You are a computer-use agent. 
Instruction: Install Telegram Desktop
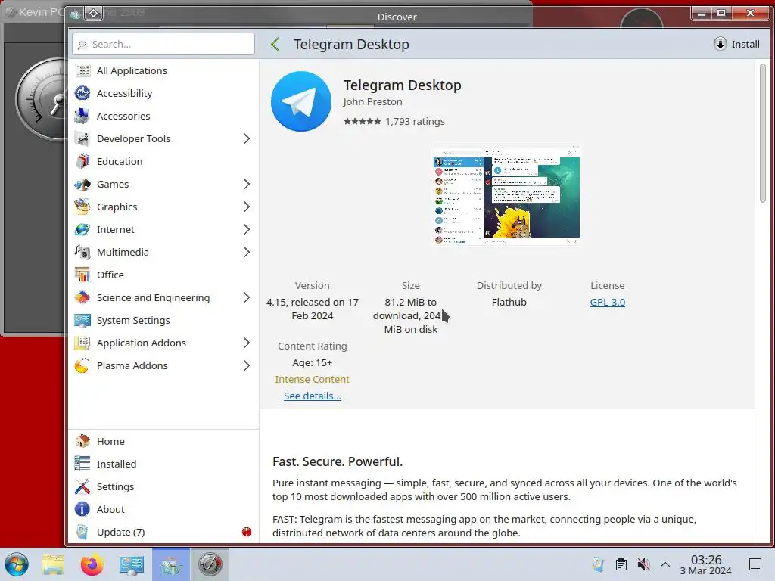pos(736,44)
